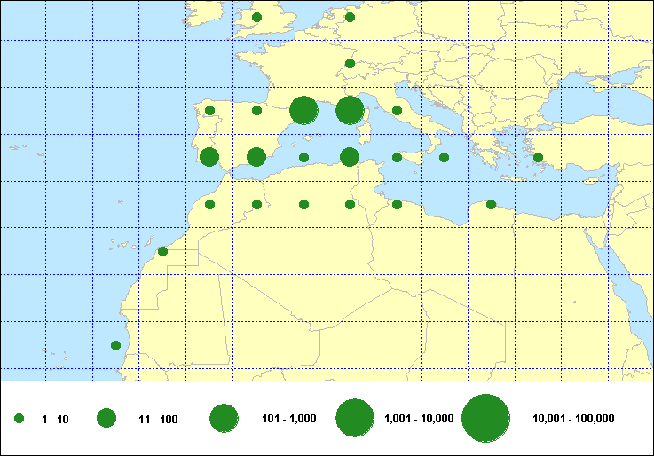Click the small marker on Sicily

(x=397, y=157)
